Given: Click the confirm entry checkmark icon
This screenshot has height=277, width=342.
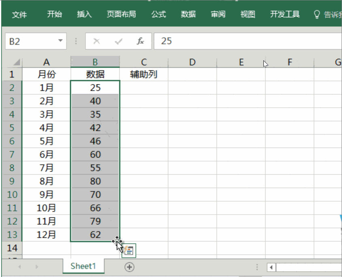Looking at the screenshot, I should [x=118, y=41].
